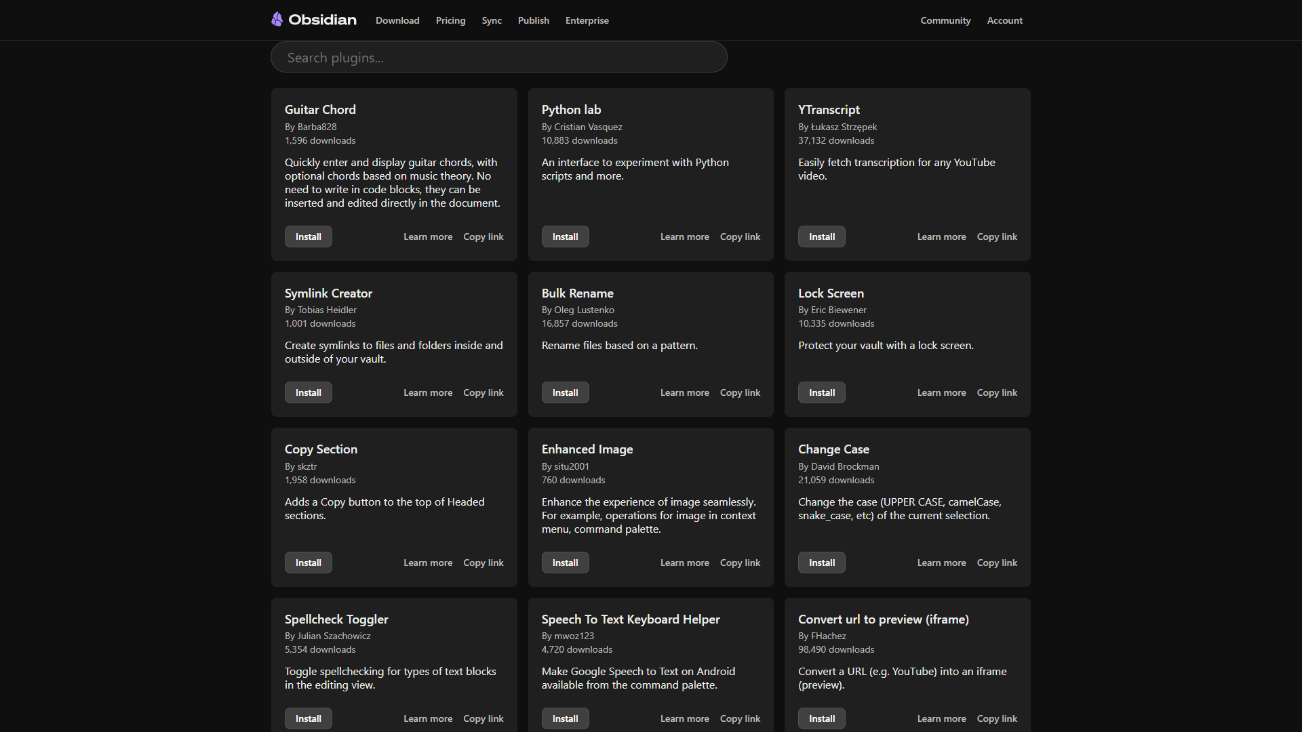Image resolution: width=1302 pixels, height=732 pixels.
Task: Install the Enhanced Image plugin
Action: pyautogui.click(x=566, y=563)
